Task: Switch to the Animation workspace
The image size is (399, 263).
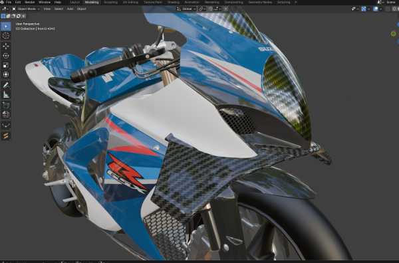Action: point(192,2)
